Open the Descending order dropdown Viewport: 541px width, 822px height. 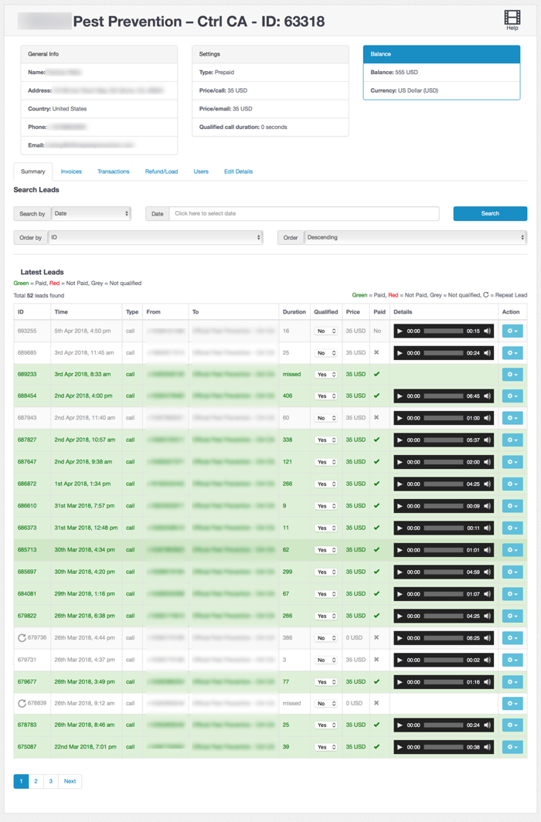415,237
